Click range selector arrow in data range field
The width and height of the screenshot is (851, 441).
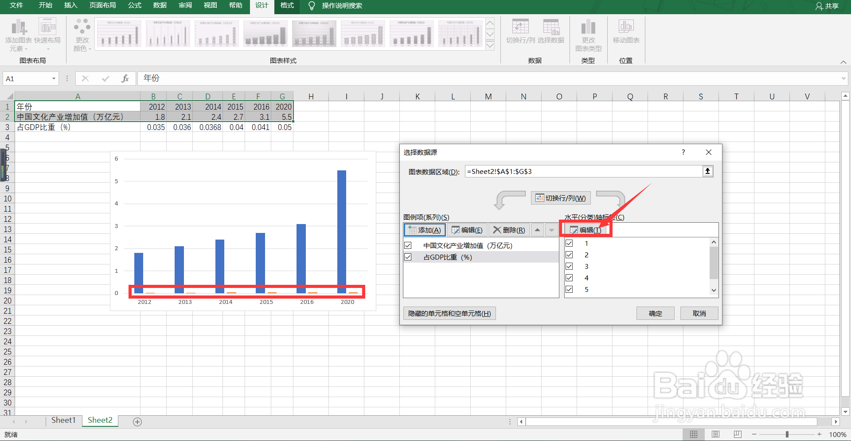click(708, 171)
